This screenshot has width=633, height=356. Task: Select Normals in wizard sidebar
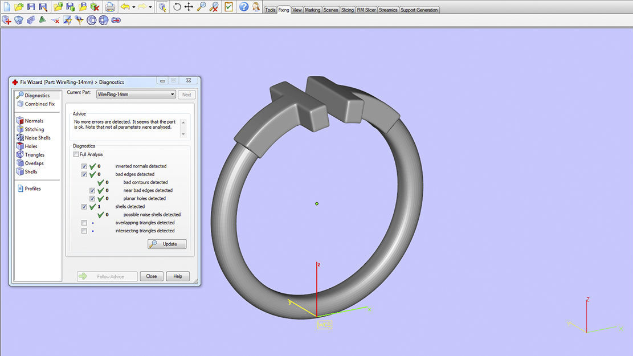[x=30, y=121]
